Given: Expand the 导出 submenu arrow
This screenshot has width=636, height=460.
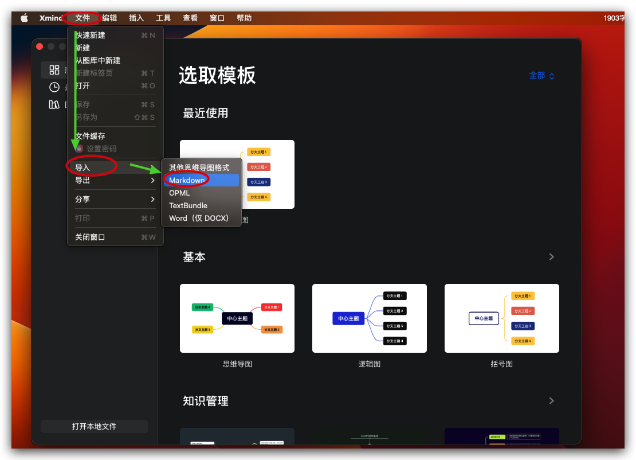Looking at the screenshot, I should point(152,180).
